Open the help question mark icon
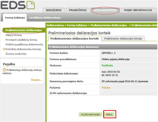The height and width of the screenshot is (122, 158). coord(4,70)
